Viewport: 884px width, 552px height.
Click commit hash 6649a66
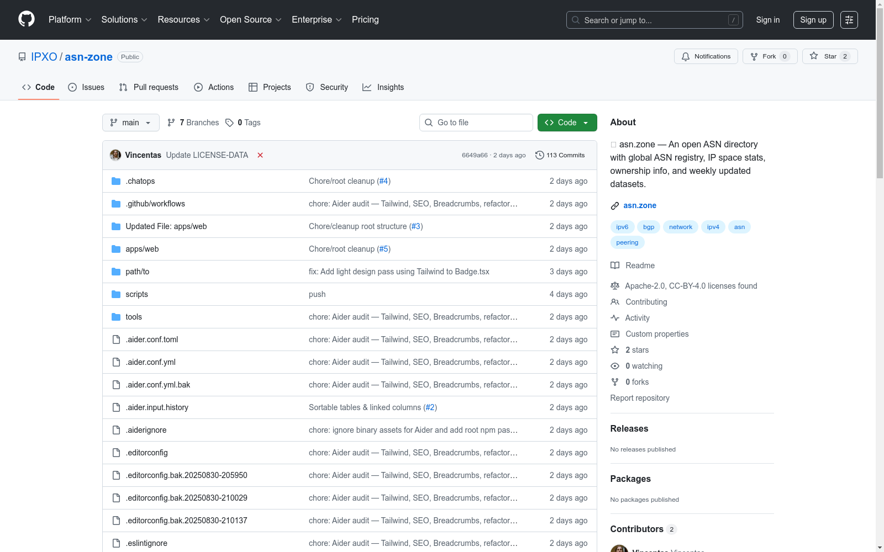coord(475,155)
